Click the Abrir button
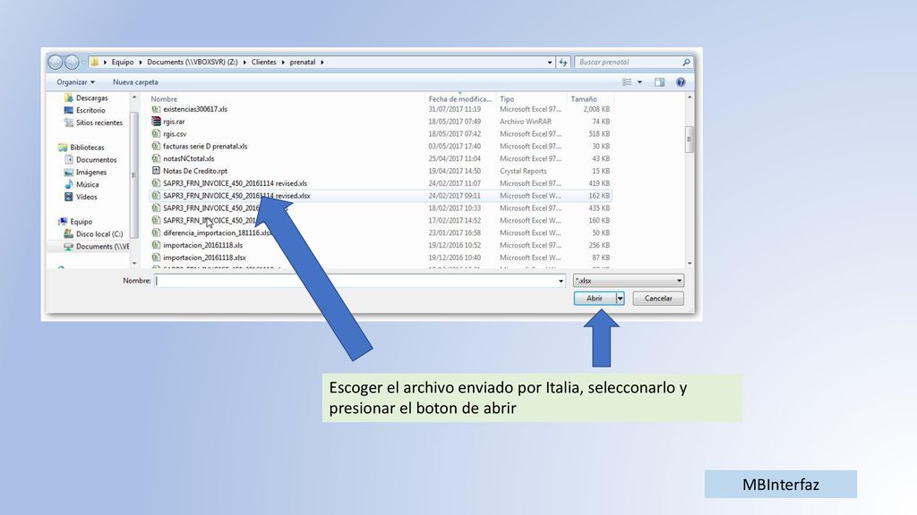 (595, 299)
